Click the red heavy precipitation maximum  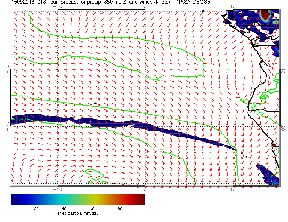pos(265,15)
